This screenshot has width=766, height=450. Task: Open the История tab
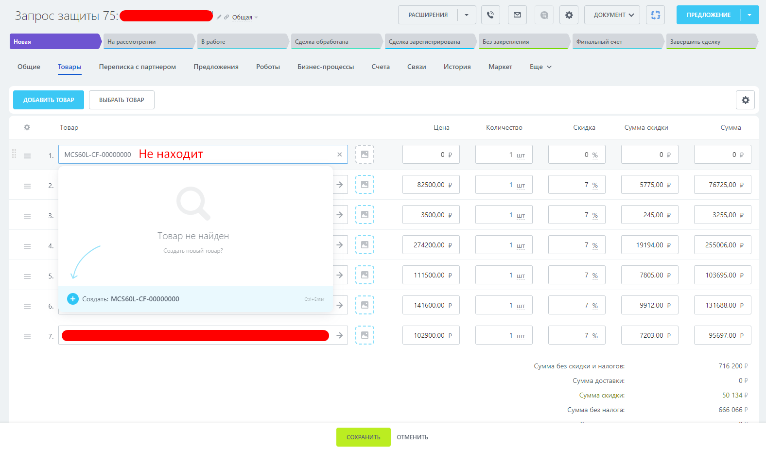coord(457,67)
